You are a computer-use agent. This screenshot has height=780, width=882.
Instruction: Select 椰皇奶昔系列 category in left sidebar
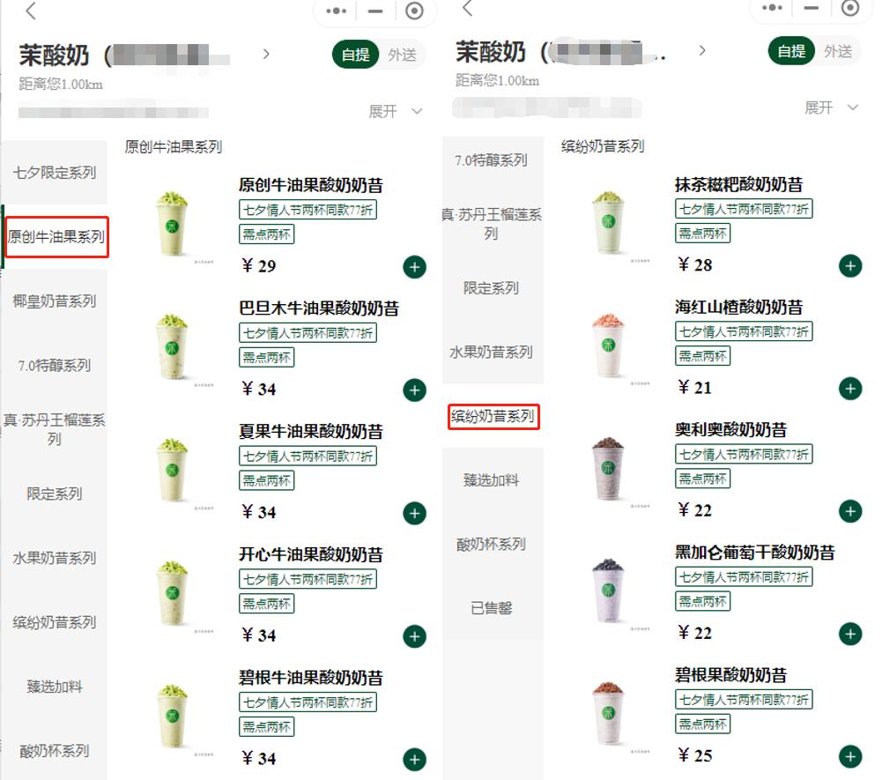pos(55,301)
